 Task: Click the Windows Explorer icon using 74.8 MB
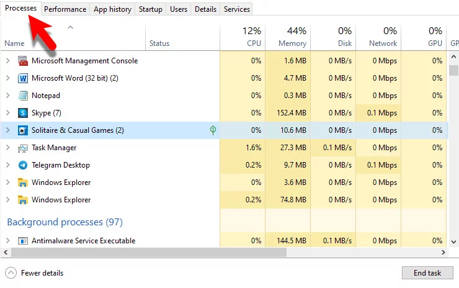click(23, 200)
